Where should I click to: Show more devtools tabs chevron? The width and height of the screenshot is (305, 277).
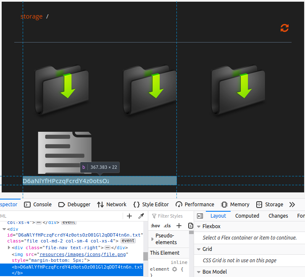coord(292,205)
